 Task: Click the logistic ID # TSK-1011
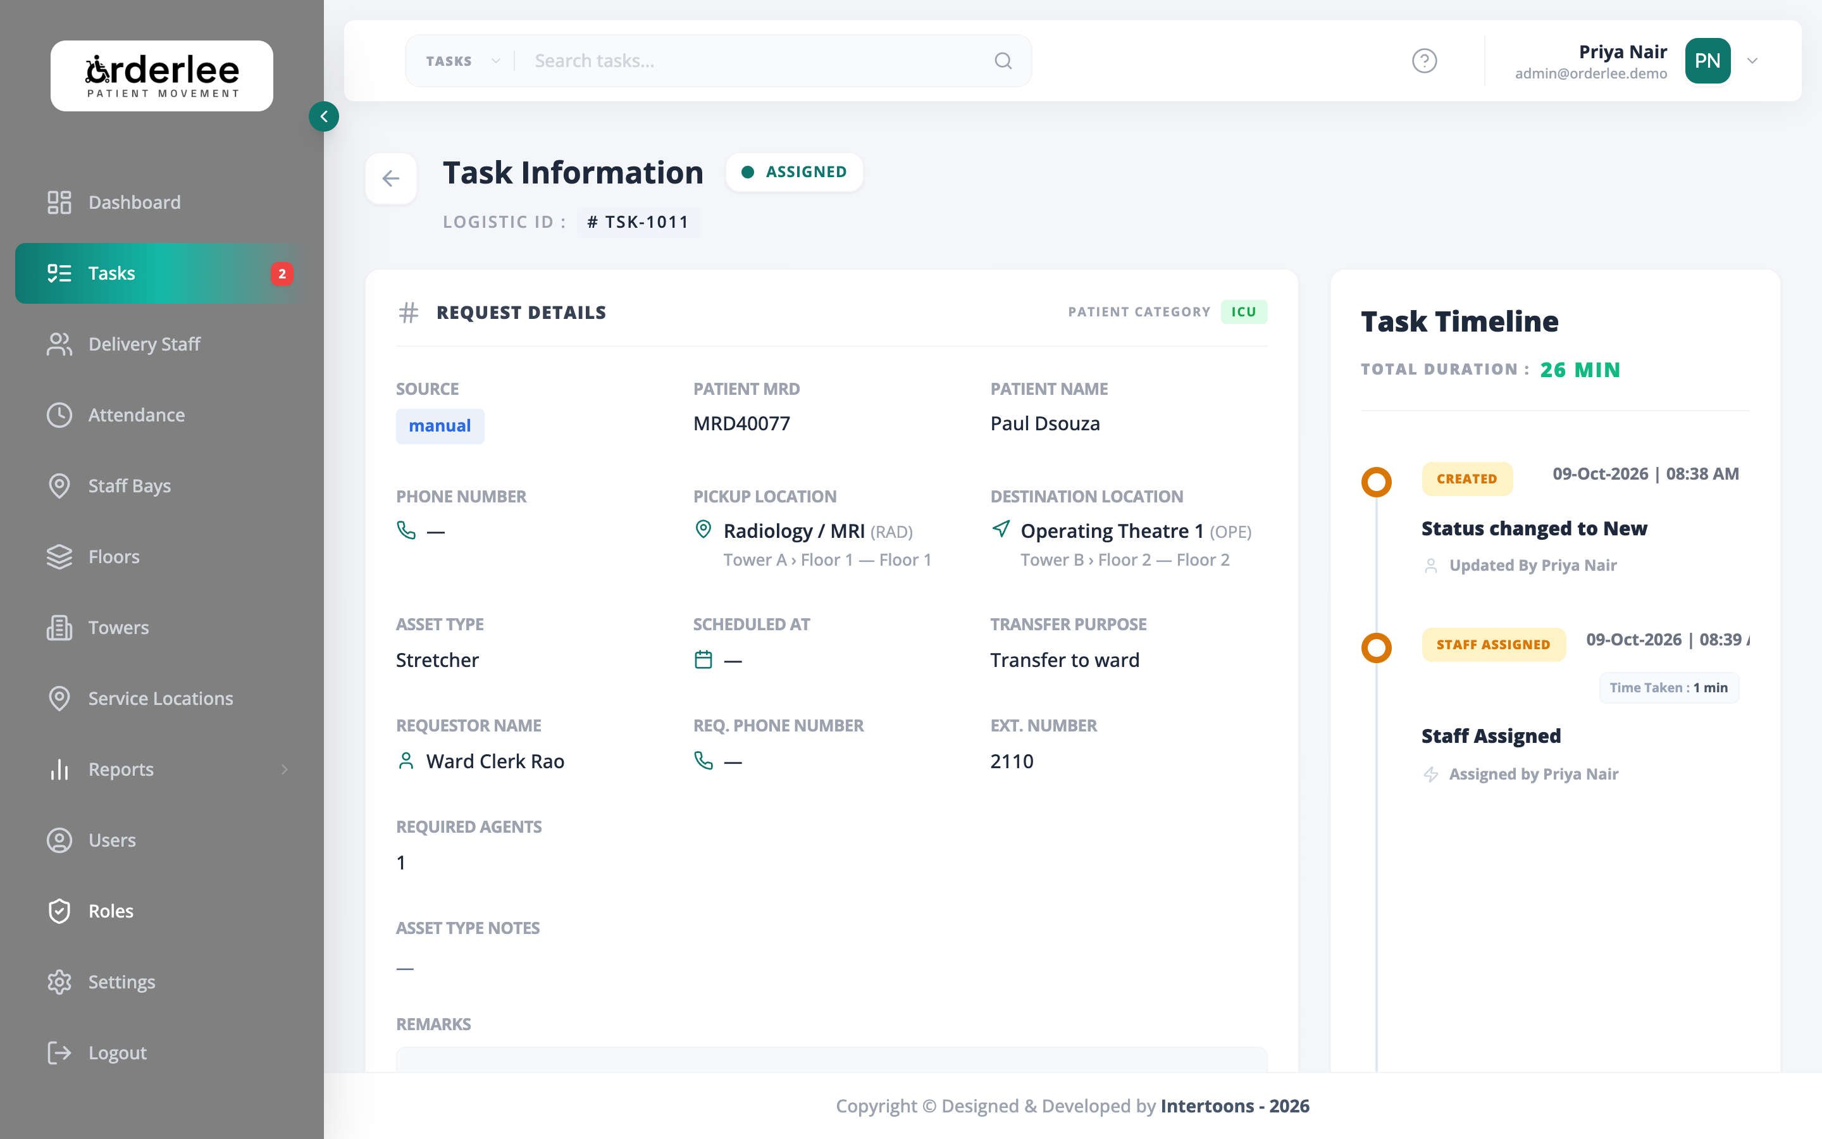coord(638,222)
